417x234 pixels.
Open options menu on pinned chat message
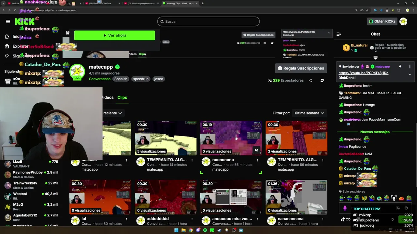[410, 67]
